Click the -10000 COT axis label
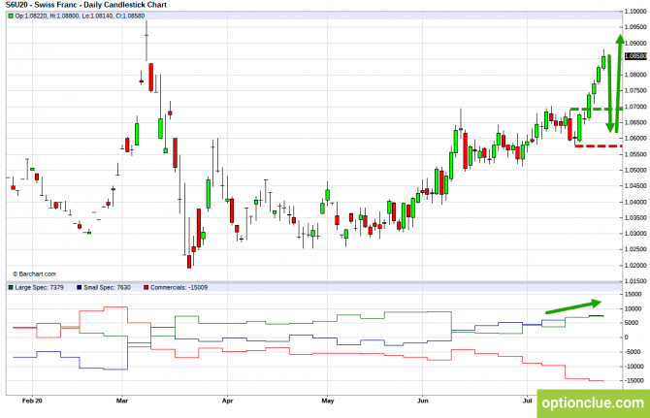650x418 pixels. tap(634, 367)
